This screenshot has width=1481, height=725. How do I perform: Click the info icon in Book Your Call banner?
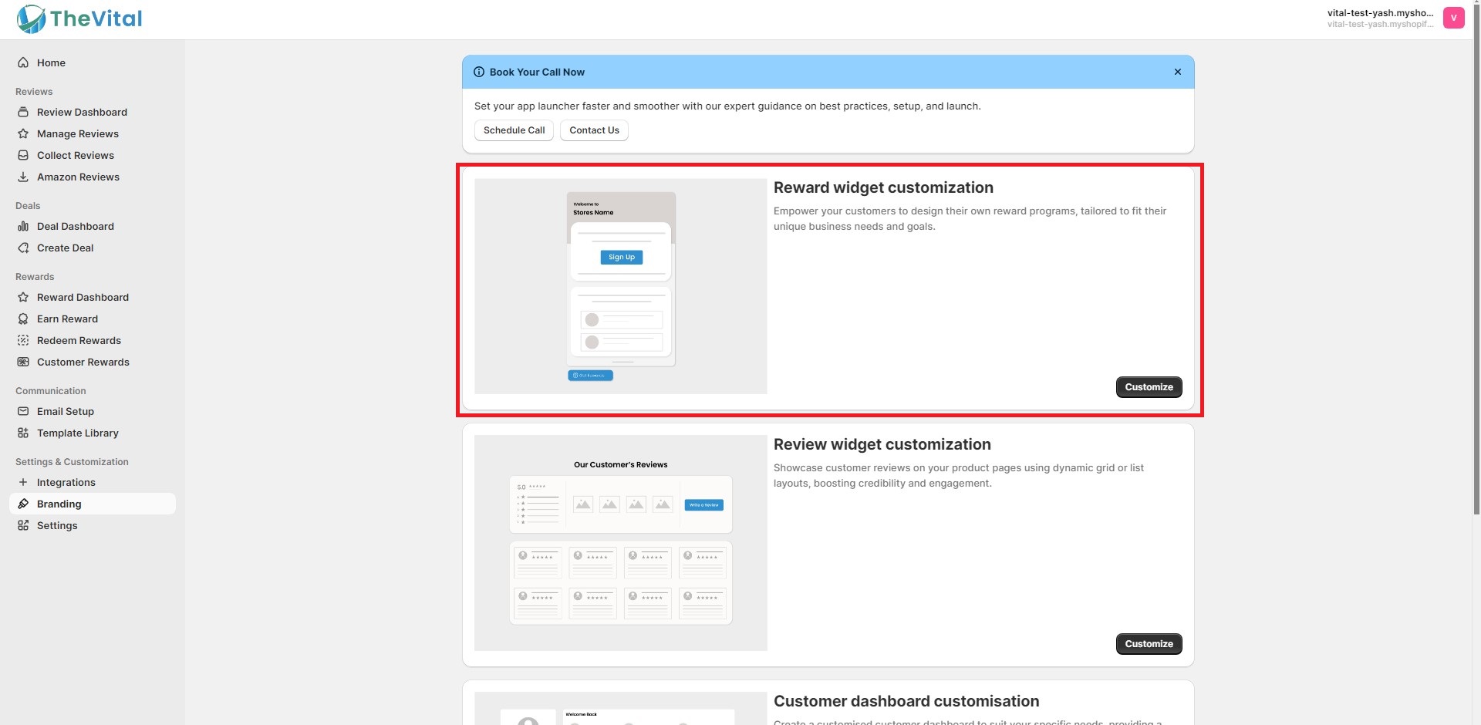[x=479, y=72]
